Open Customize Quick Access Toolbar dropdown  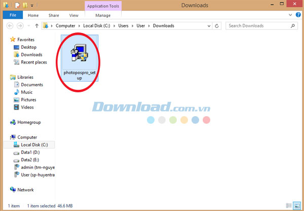pos(32,6)
